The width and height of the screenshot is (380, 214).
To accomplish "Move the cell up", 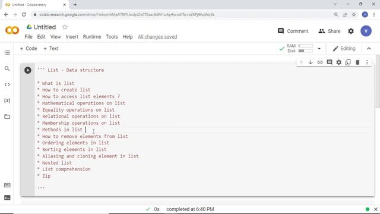I will click(x=301, y=62).
